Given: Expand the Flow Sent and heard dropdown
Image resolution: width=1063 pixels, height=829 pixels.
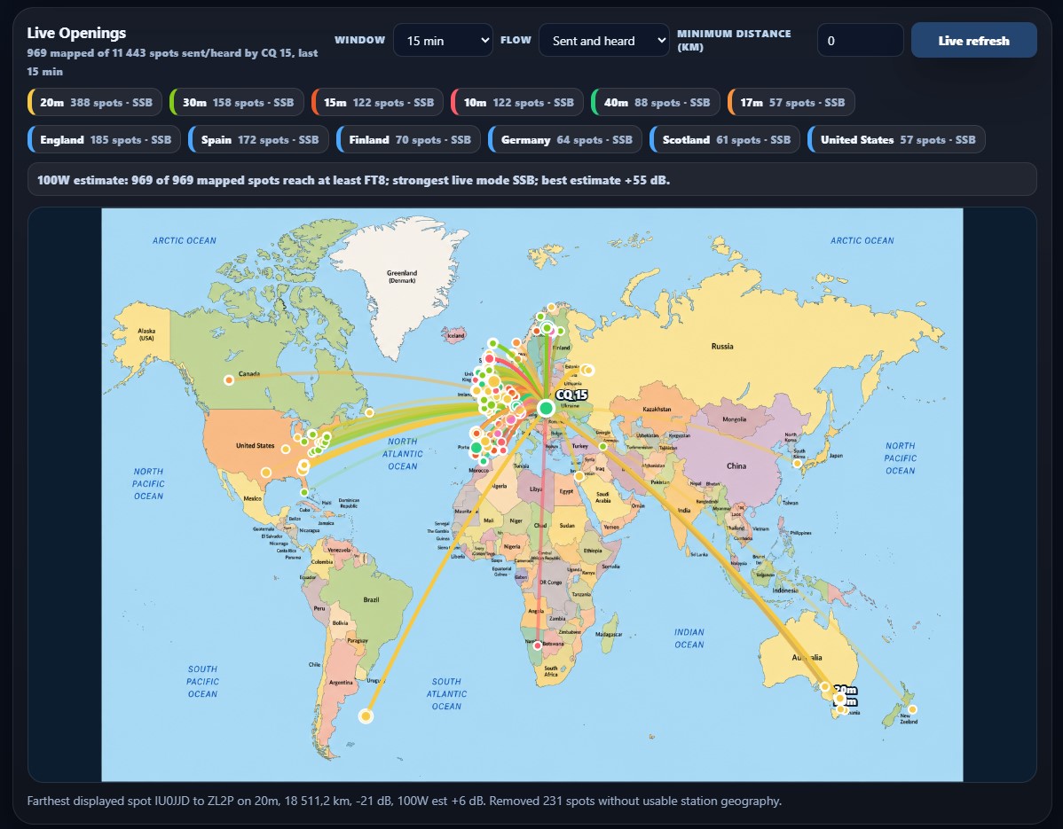Looking at the screenshot, I should tap(604, 41).
